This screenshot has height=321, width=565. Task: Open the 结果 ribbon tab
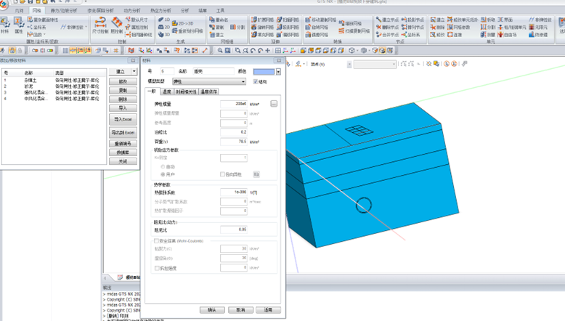pyautogui.click(x=203, y=10)
